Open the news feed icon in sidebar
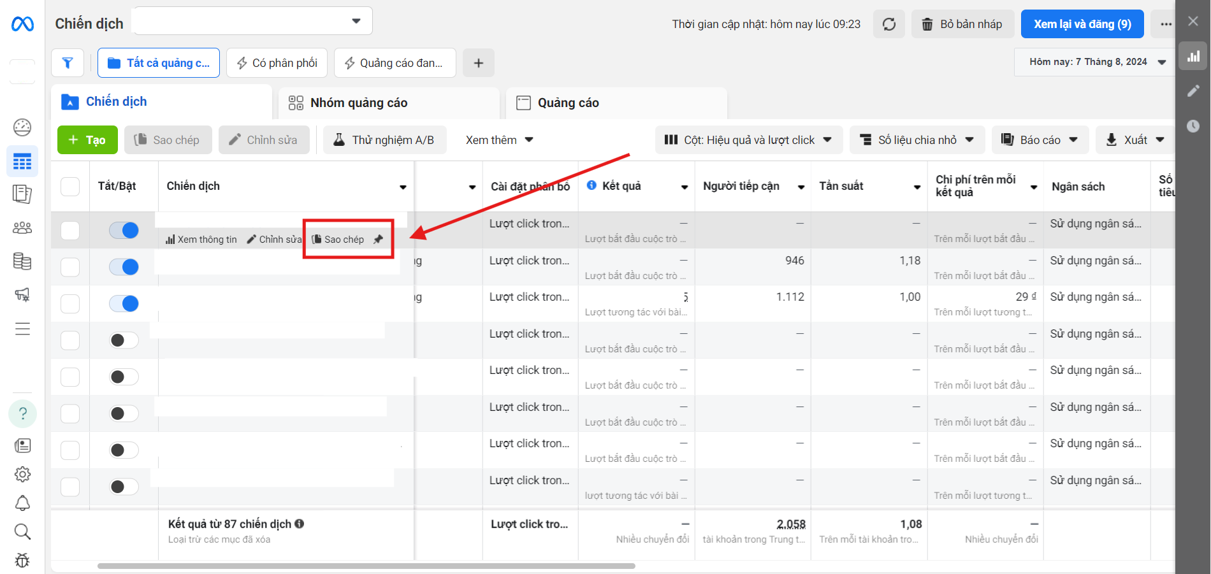Viewport: 1211px width, 574px height. click(x=22, y=445)
